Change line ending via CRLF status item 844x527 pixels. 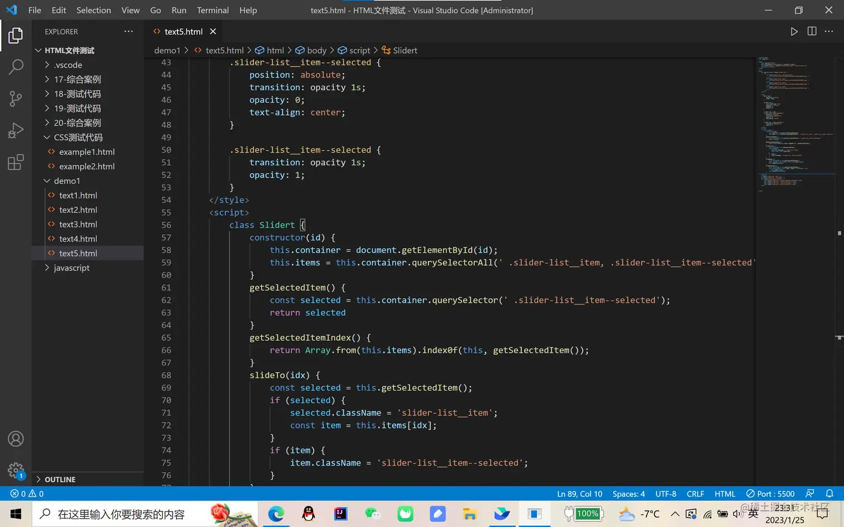click(x=696, y=494)
